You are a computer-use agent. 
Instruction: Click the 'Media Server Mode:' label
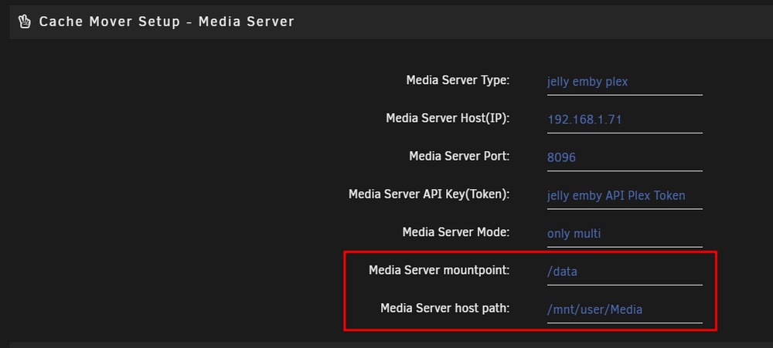(x=455, y=231)
